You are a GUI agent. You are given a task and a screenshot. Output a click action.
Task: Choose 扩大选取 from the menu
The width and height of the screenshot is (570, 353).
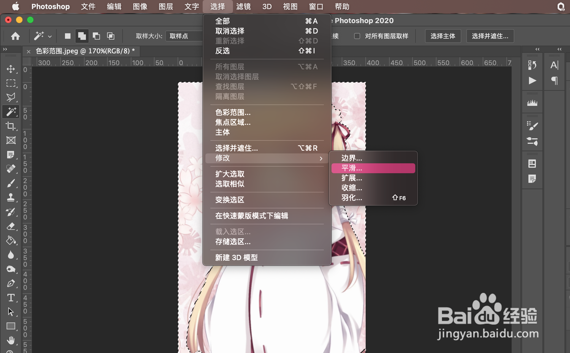point(267,174)
